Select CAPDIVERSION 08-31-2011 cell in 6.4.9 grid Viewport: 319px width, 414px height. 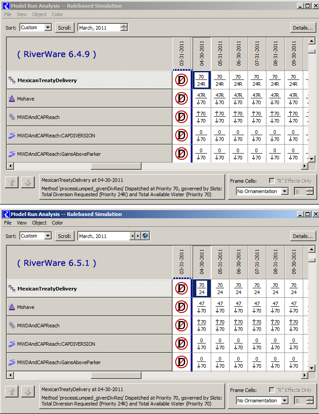[275, 135]
